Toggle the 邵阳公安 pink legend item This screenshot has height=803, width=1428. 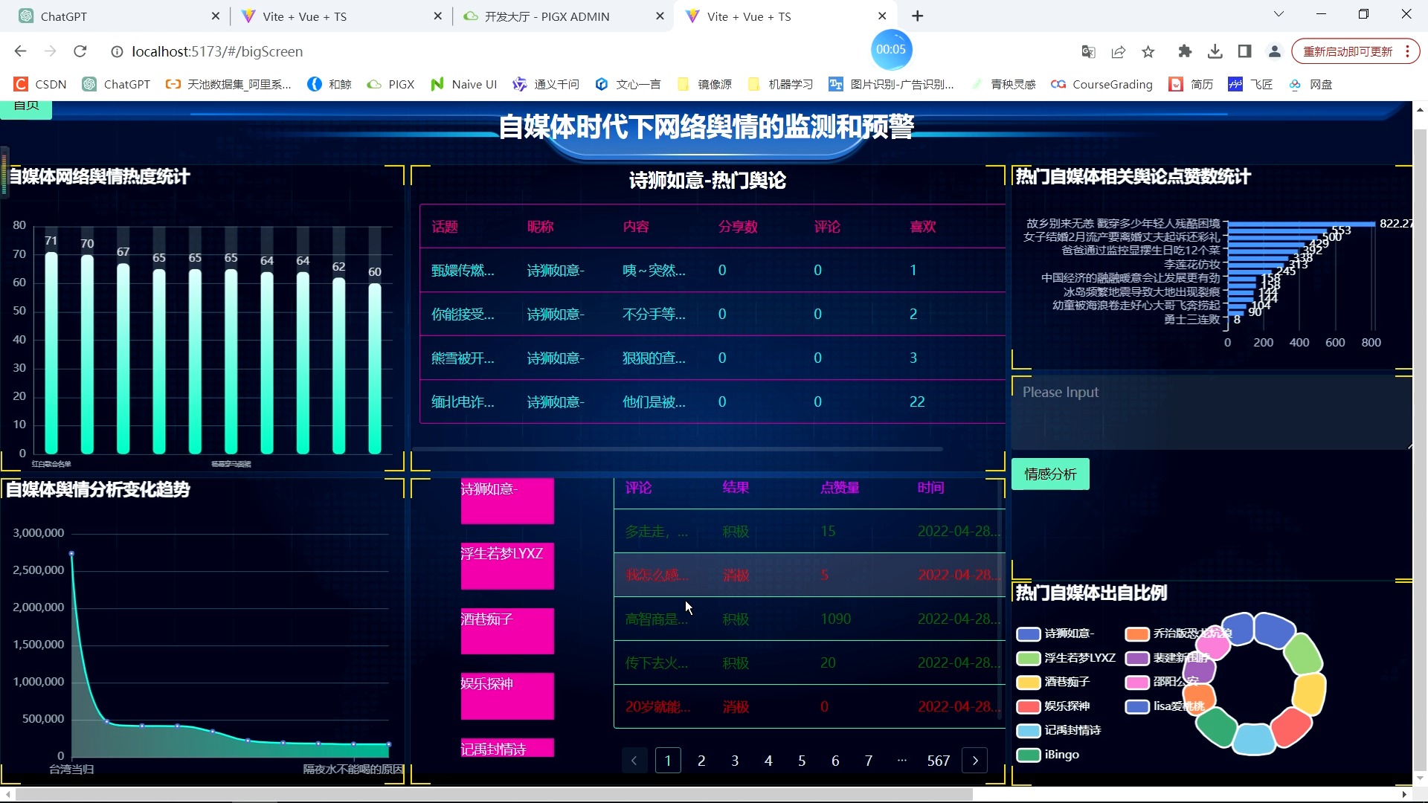pyautogui.click(x=1162, y=682)
